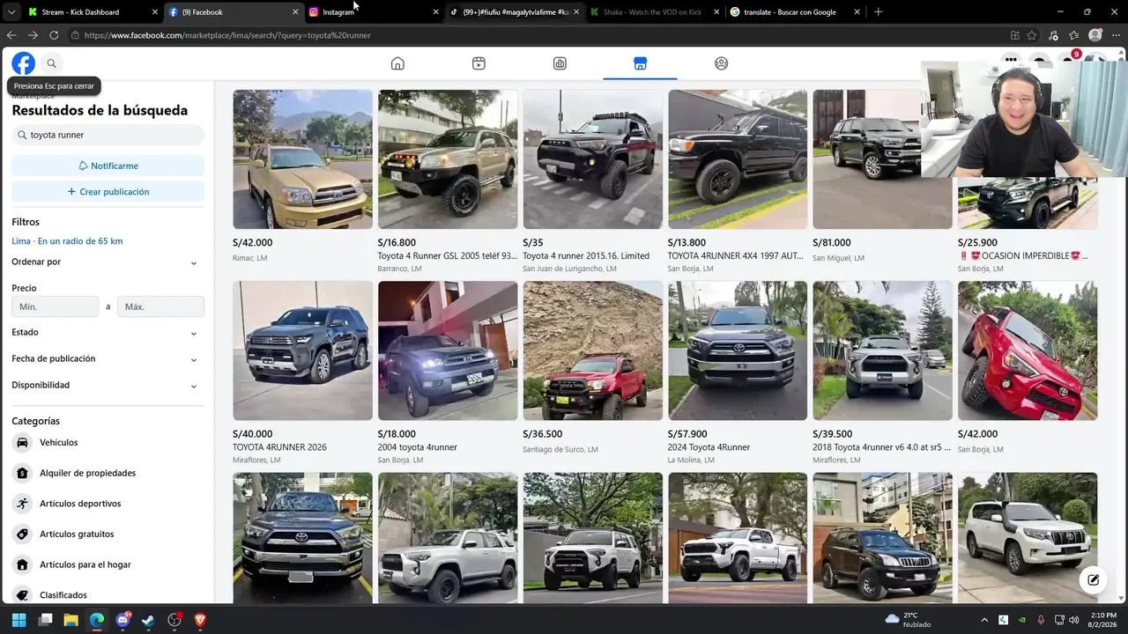Screen dimensions: 1128x634
Task: Open the Artículos gratuitos category link
Action: coord(77,534)
